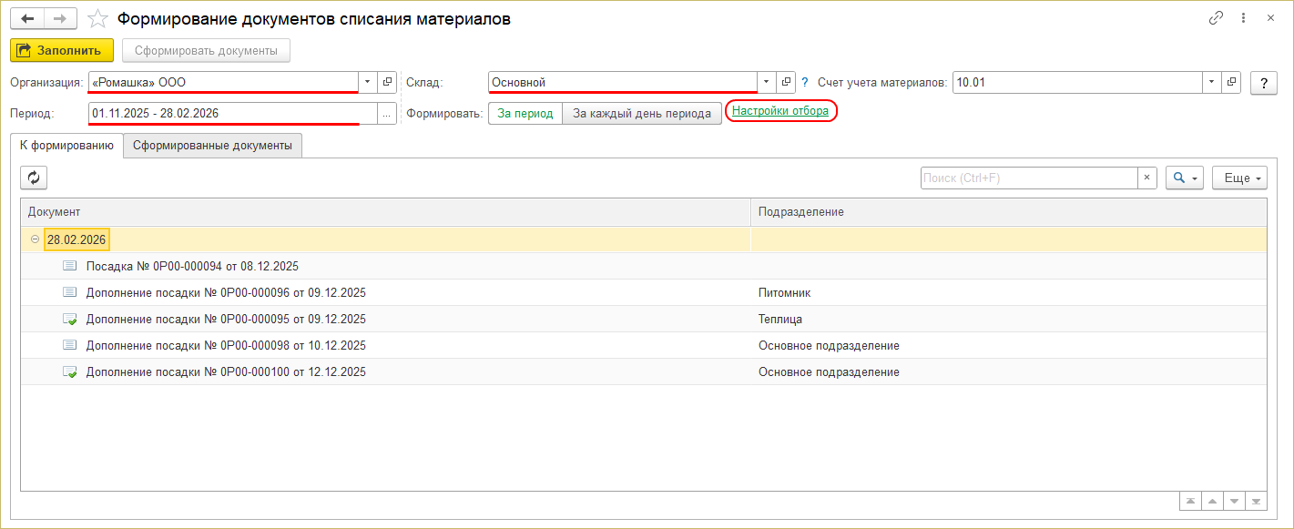Click the refresh list icon button

[x=34, y=178]
